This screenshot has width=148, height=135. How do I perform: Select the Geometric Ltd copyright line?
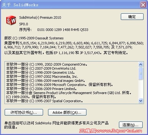coord(40,72)
